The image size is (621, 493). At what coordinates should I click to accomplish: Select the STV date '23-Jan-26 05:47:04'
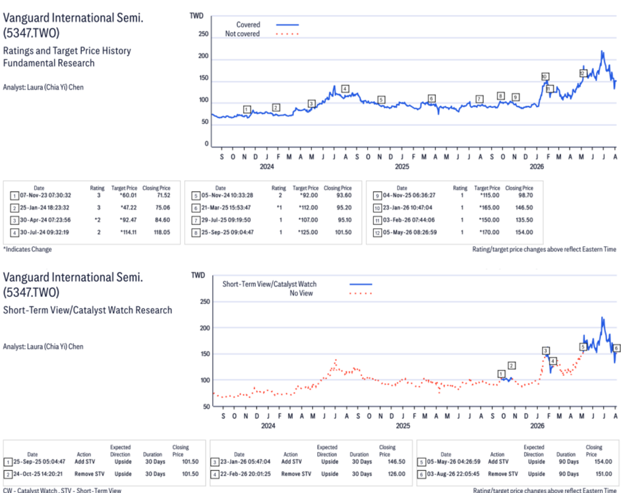click(x=245, y=461)
